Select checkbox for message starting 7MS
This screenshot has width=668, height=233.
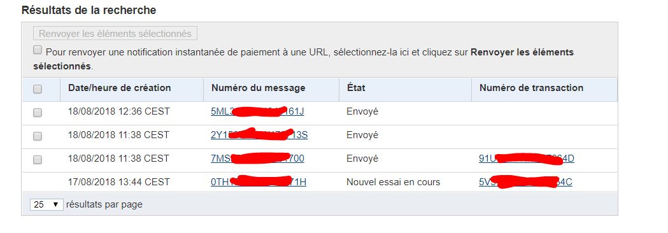coord(38,159)
